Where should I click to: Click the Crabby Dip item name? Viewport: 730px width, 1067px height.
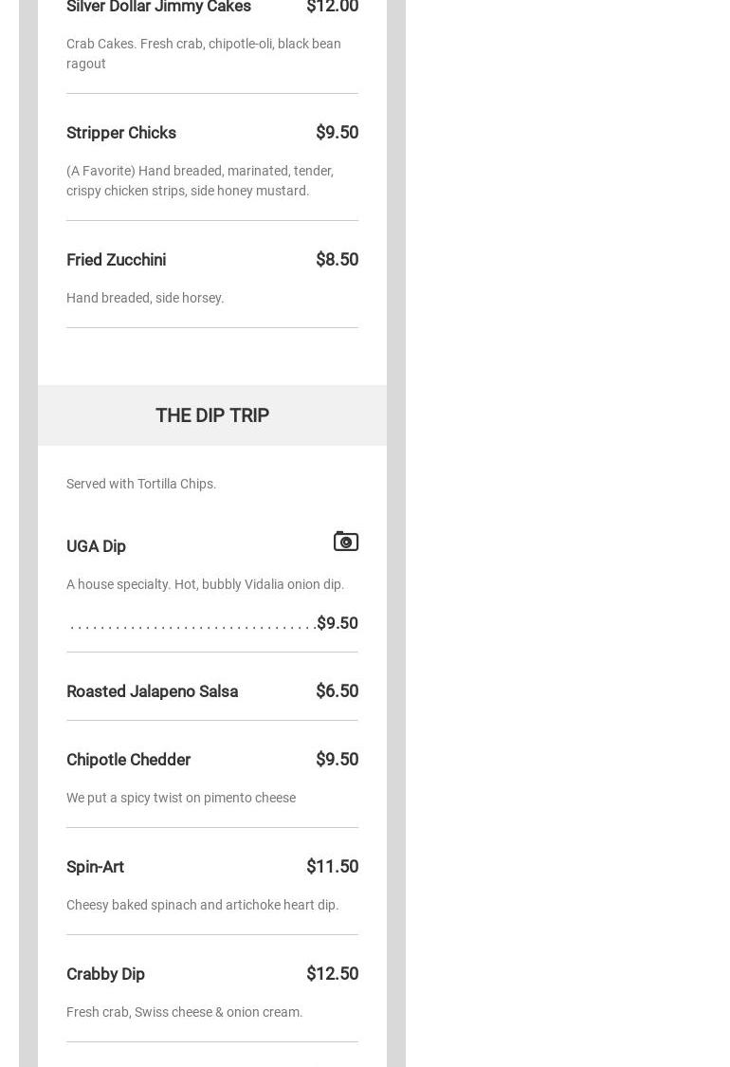pyautogui.click(x=105, y=974)
